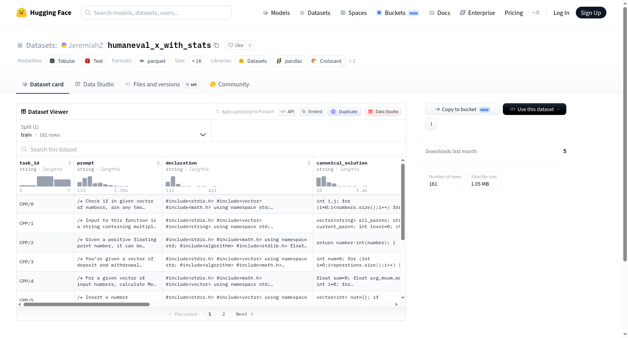This screenshot has height=338, width=628.
Task: Open Spaces in the top navigation
Action: 354,13
